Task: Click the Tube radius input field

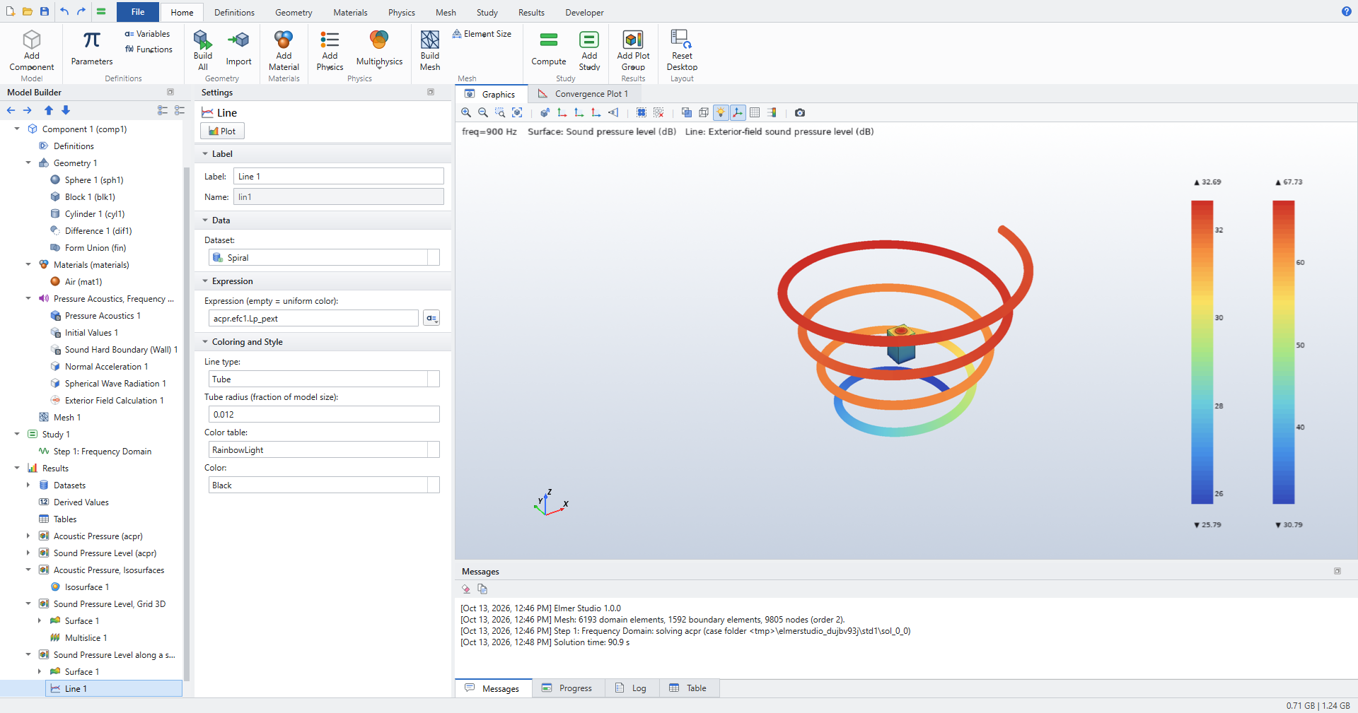Action: click(x=324, y=415)
